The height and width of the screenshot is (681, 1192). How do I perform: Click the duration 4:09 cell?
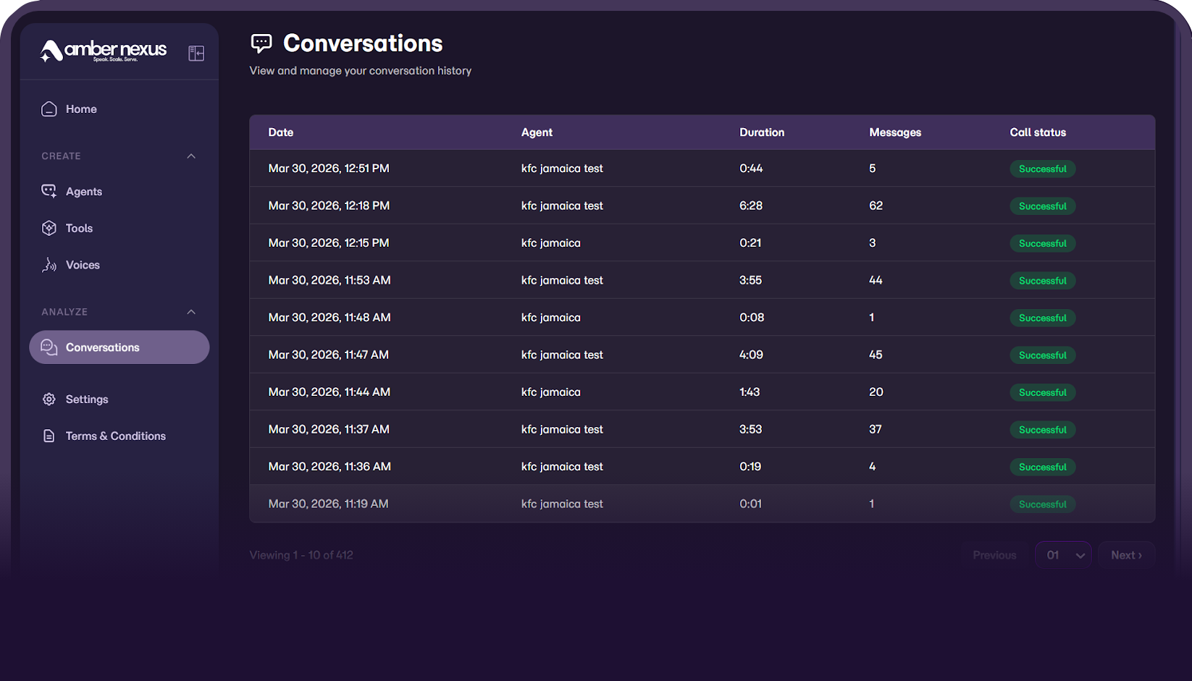(x=751, y=355)
